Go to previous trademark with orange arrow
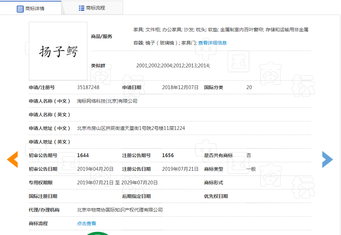Viewport: 341px width, 235px height. point(13,160)
